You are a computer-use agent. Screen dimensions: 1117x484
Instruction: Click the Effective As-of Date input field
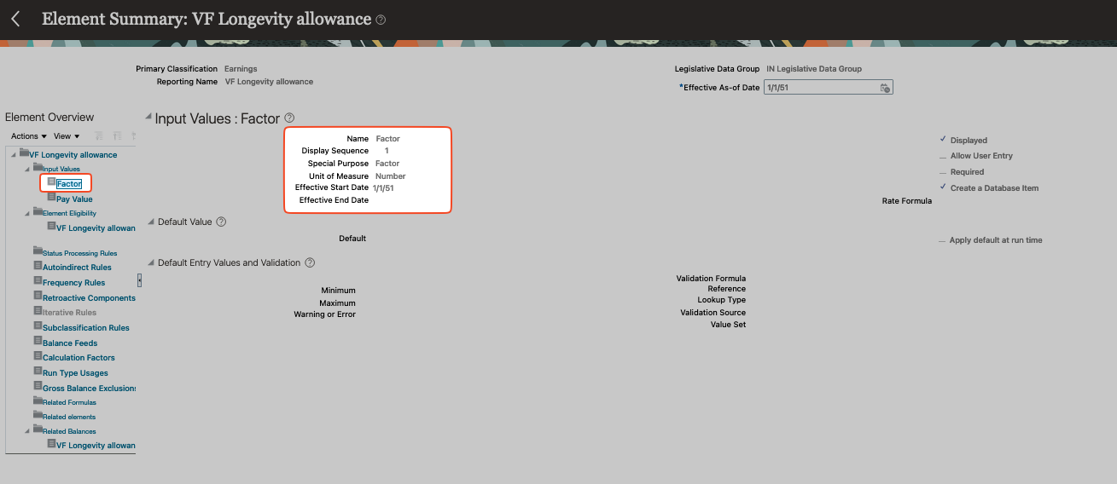[x=819, y=88]
